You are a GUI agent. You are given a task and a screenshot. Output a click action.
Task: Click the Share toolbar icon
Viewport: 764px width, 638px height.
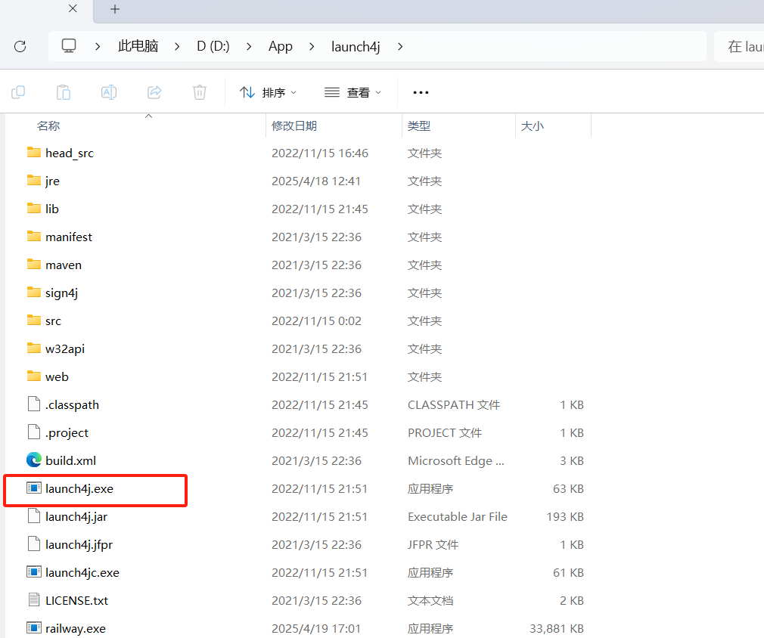(x=154, y=92)
